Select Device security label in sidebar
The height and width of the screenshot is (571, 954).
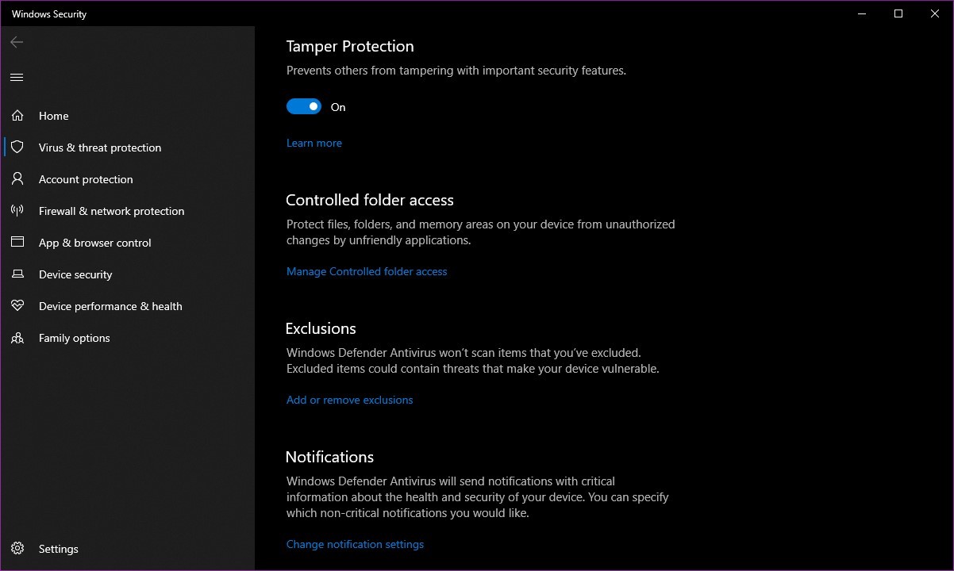click(x=75, y=274)
